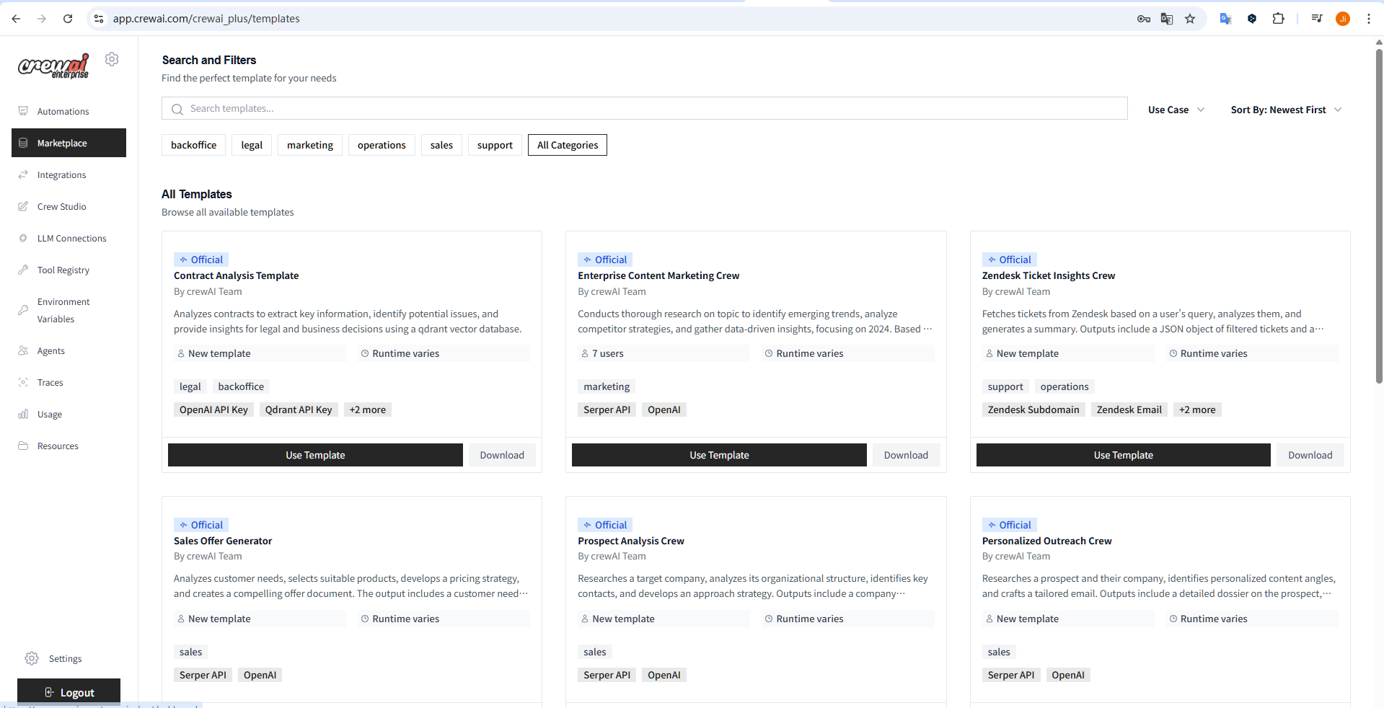Click Official badge on Contract Analysis Template
Image resolution: width=1384 pixels, height=708 pixels.
[201, 260]
